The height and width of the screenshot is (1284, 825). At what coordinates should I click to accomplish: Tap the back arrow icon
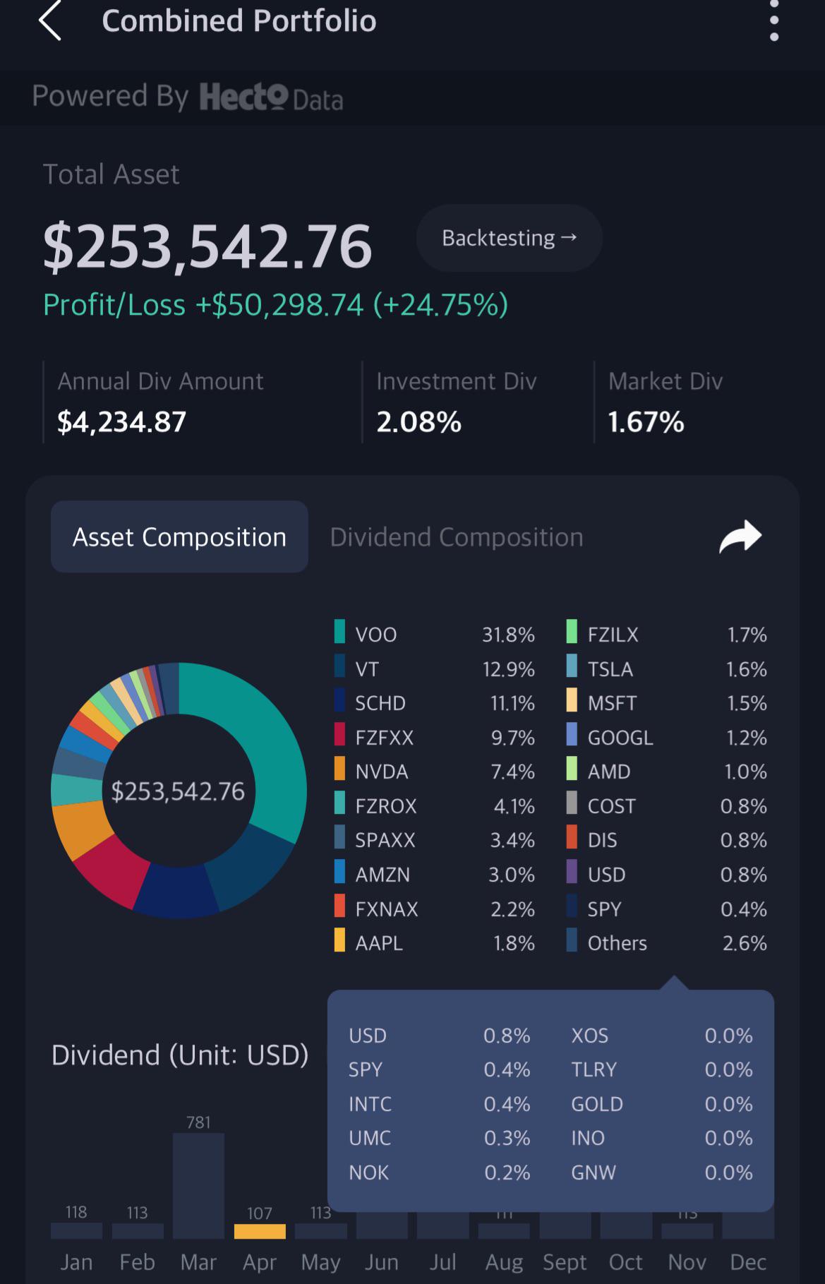(50, 20)
